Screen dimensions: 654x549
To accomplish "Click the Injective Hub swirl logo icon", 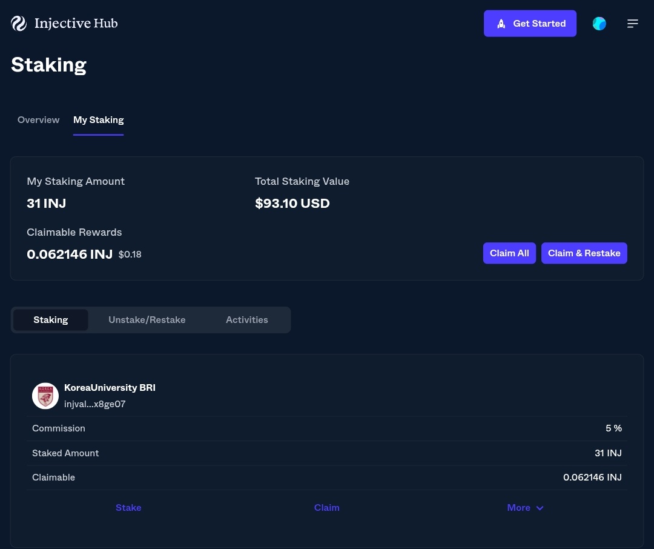I will coord(19,24).
